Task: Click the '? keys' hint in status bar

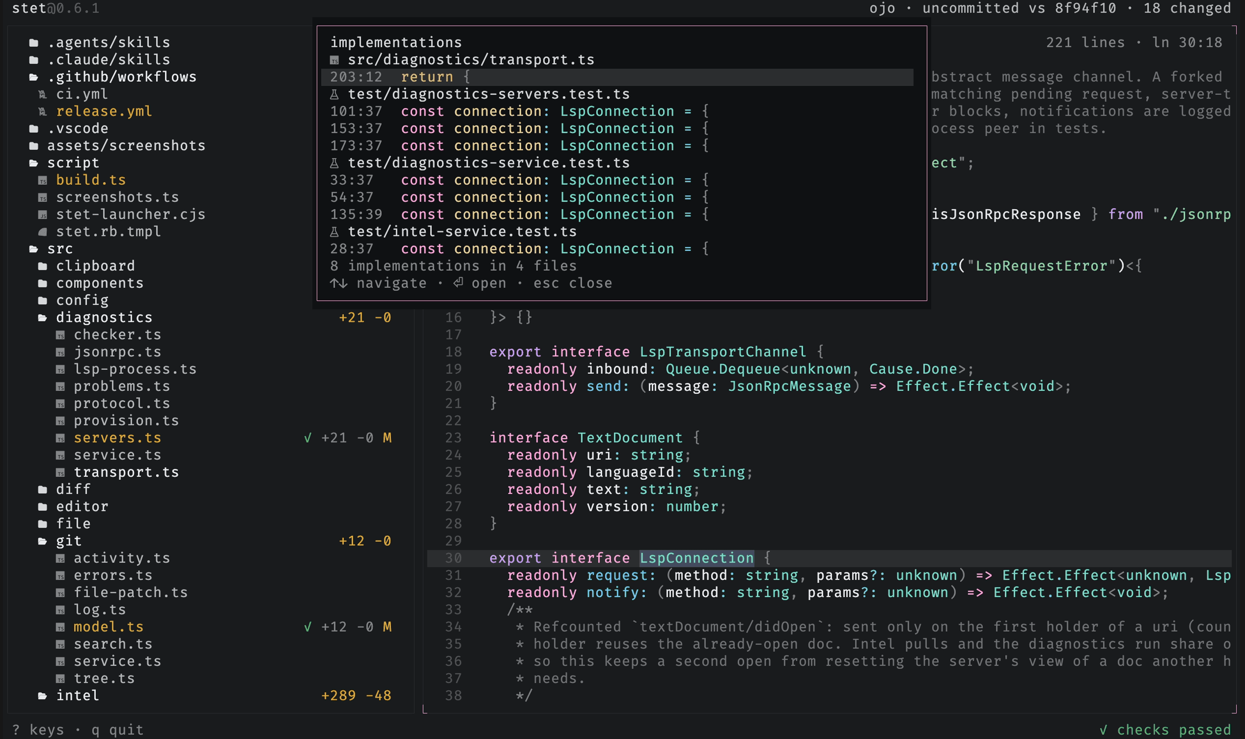Action: tap(38, 730)
